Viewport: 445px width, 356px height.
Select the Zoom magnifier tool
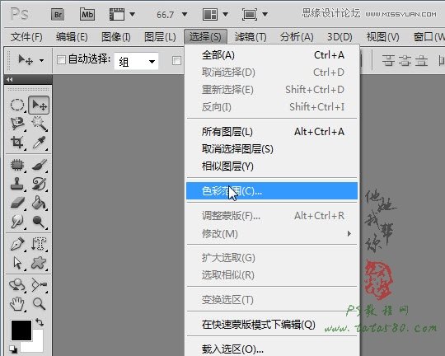[39, 304]
